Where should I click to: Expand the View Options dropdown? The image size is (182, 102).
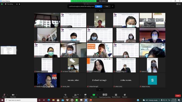coord(103,1)
